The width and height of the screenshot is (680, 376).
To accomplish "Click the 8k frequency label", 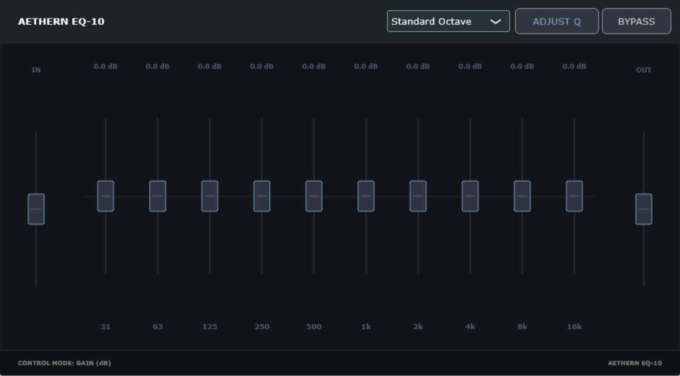I will point(522,327).
